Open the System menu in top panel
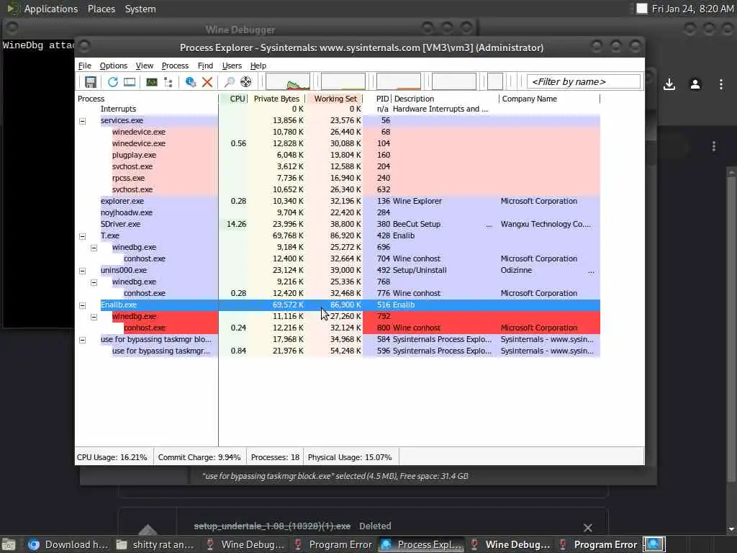Image resolution: width=737 pixels, height=553 pixels. coord(140,9)
